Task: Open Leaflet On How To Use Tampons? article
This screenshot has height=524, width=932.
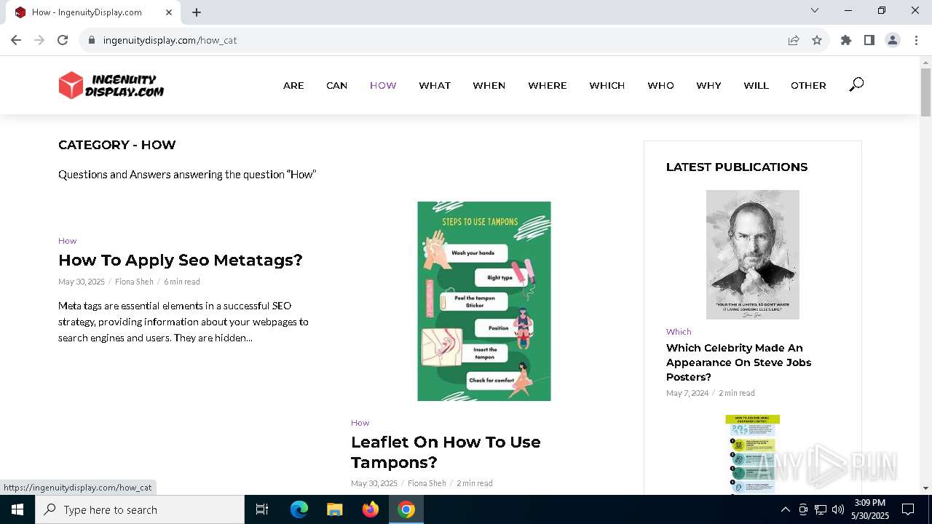Action: [x=446, y=452]
